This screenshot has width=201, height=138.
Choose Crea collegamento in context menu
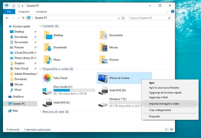[160, 110]
